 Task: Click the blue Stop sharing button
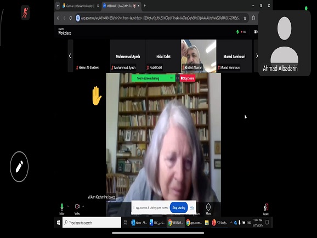[x=179, y=208]
